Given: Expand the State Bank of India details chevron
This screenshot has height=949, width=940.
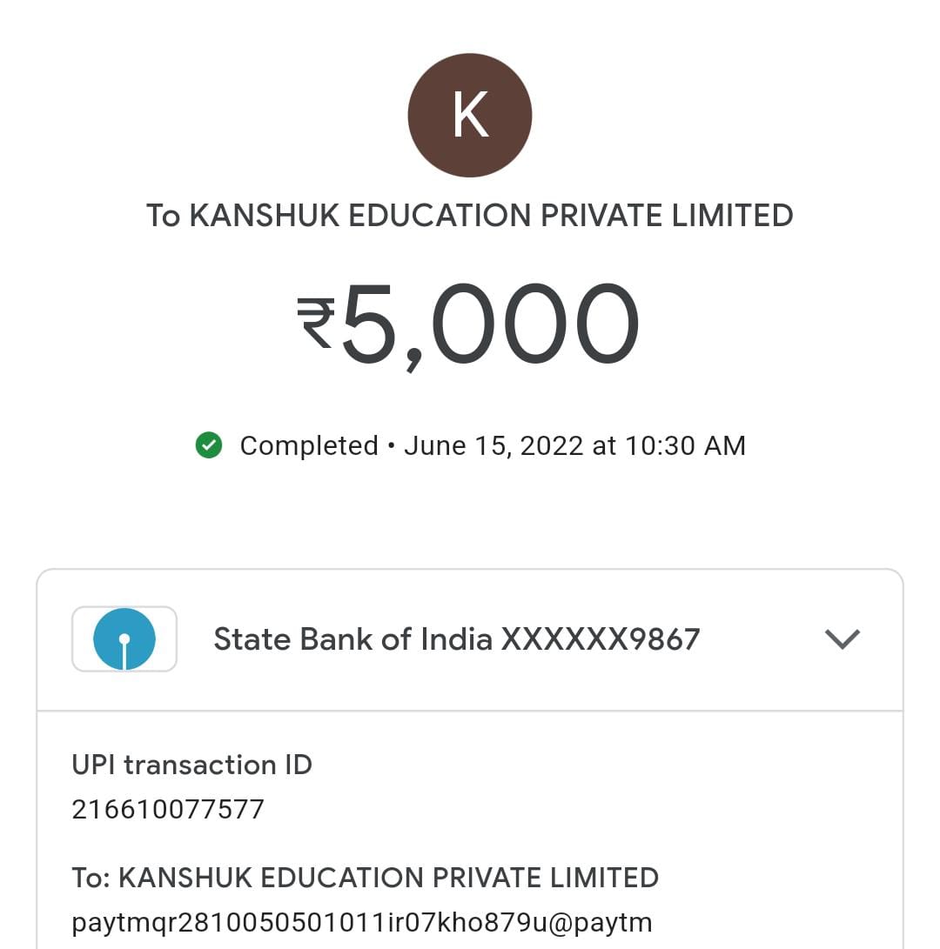Looking at the screenshot, I should [842, 639].
